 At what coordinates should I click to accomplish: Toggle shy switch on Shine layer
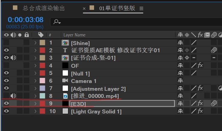tap(180, 43)
